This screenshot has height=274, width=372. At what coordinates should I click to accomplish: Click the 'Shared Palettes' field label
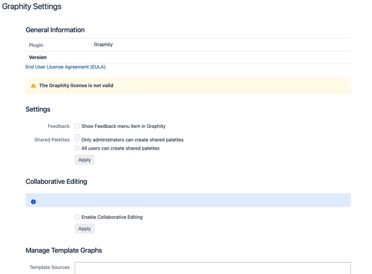[x=52, y=140]
